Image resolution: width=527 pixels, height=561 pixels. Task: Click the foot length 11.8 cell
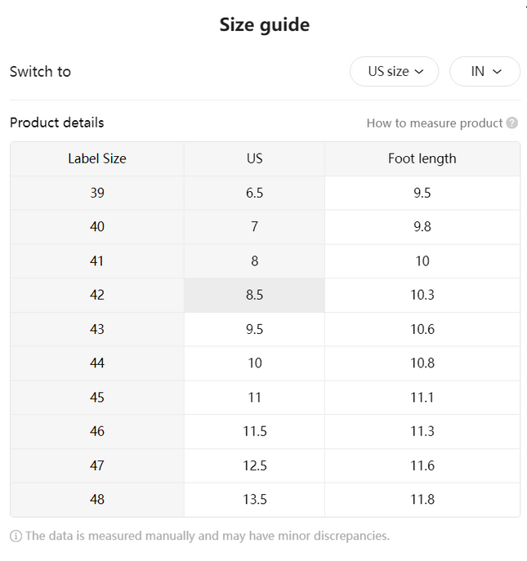pyautogui.click(x=422, y=500)
